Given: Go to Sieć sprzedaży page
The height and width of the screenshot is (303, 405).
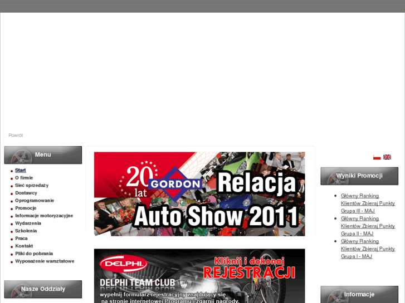Looking at the screenshot, I should [32, 185].
